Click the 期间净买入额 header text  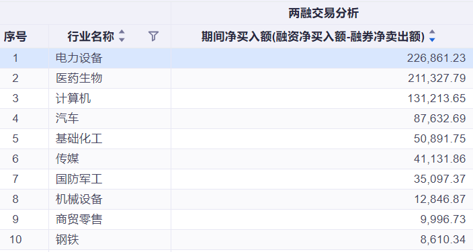(x=313, y=36)
